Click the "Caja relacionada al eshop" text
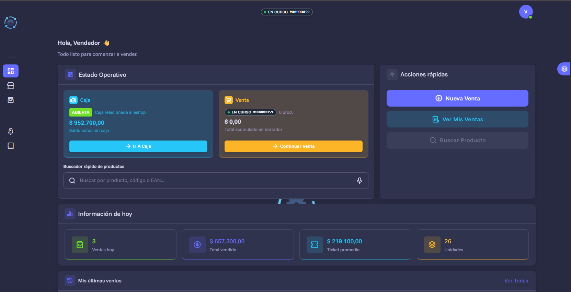This screenshot has width=571, height=292. pos(120,112)
